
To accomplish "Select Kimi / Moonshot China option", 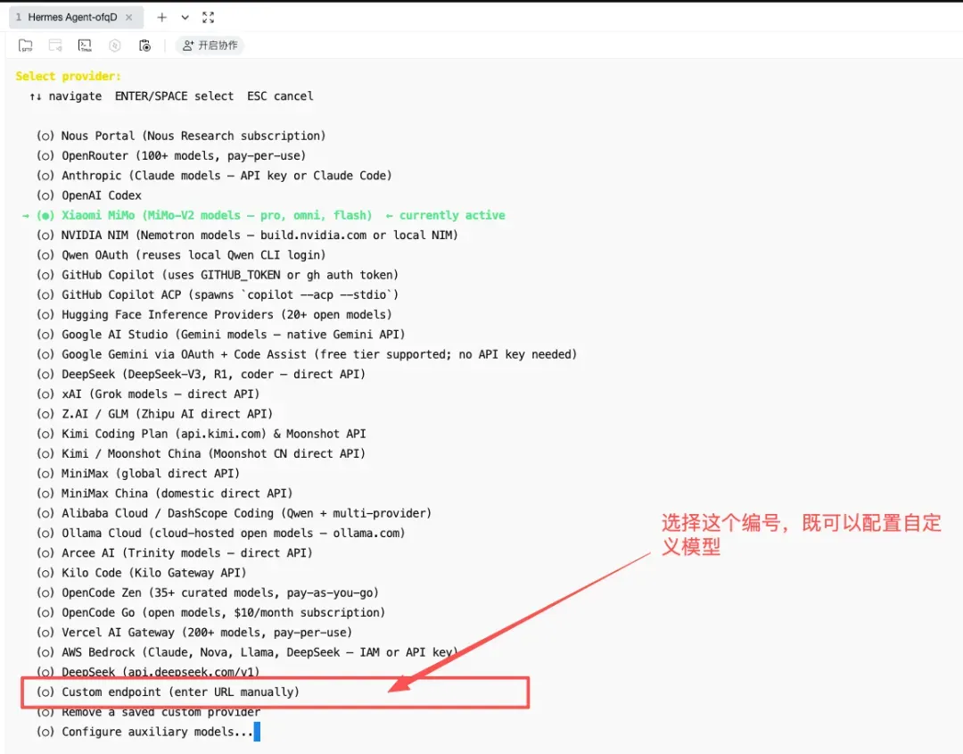I will (201, 453).
